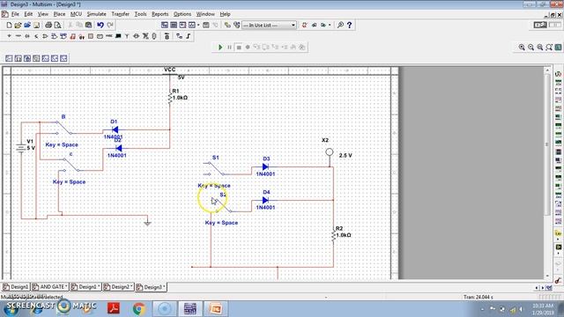Open Multisim help question mark
This screenshot has height=317, width=564.
(349, 26)
